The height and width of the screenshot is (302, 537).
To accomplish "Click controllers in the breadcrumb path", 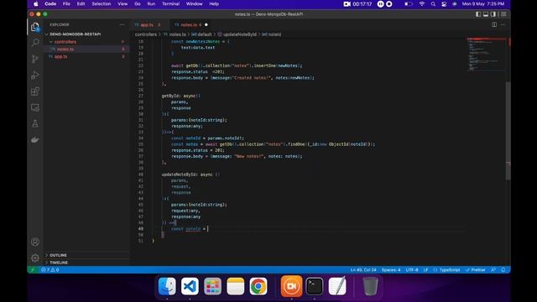I will pyautogui.click(x=145, y=34).
